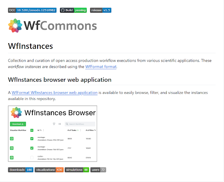Click the WfInstances Browser flower logo
Screen dimensions: 224x182
pyautogui.click(x=16, y=113)
